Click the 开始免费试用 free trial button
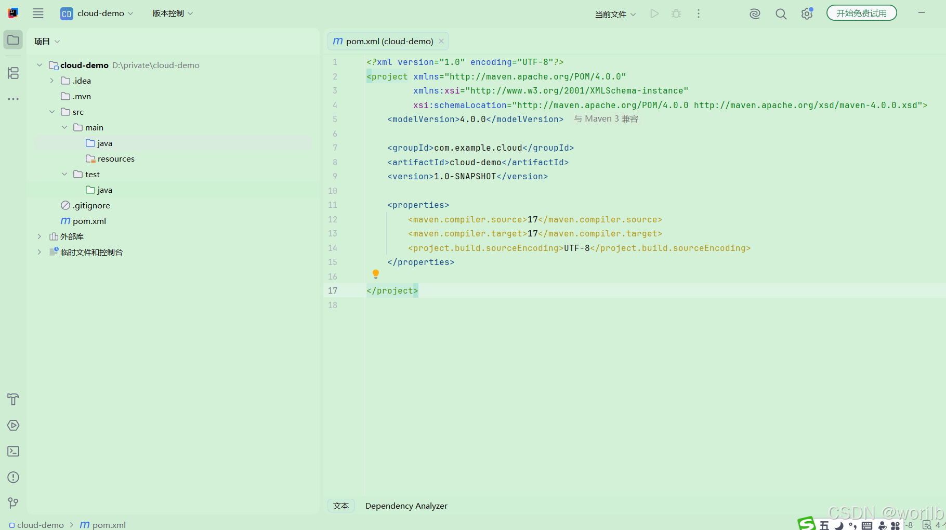The image size is (946, 530). coord(861,13)
